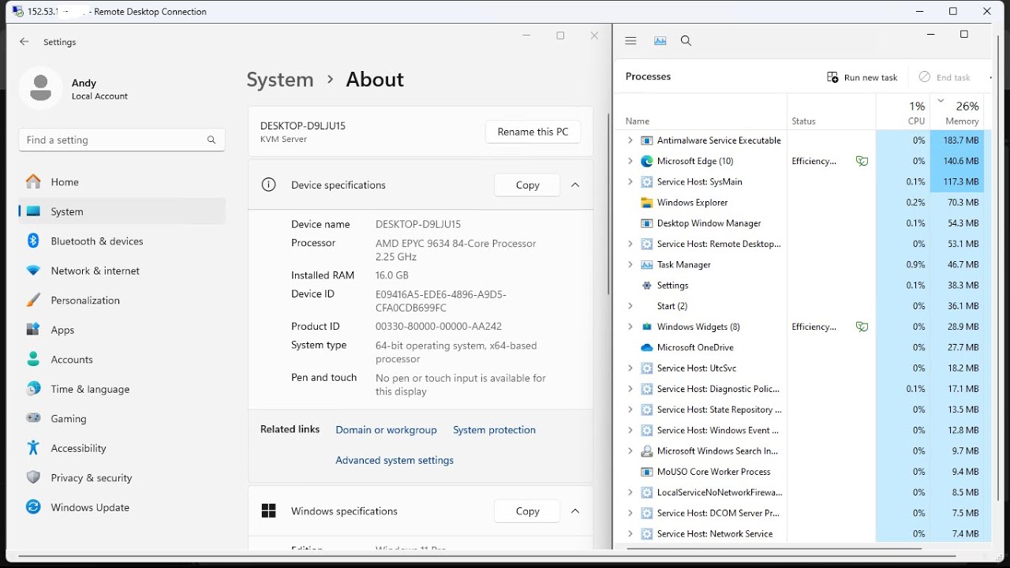Click Run new task button
Screen dimensions: 1010x568
tap(862, 77)
